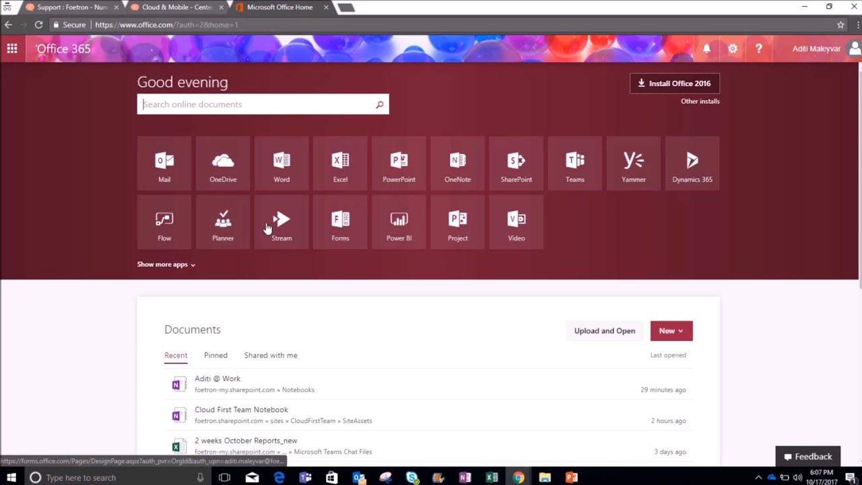Switch to the Recent documents tab
The image size is (862, 485).
point(176,355)
